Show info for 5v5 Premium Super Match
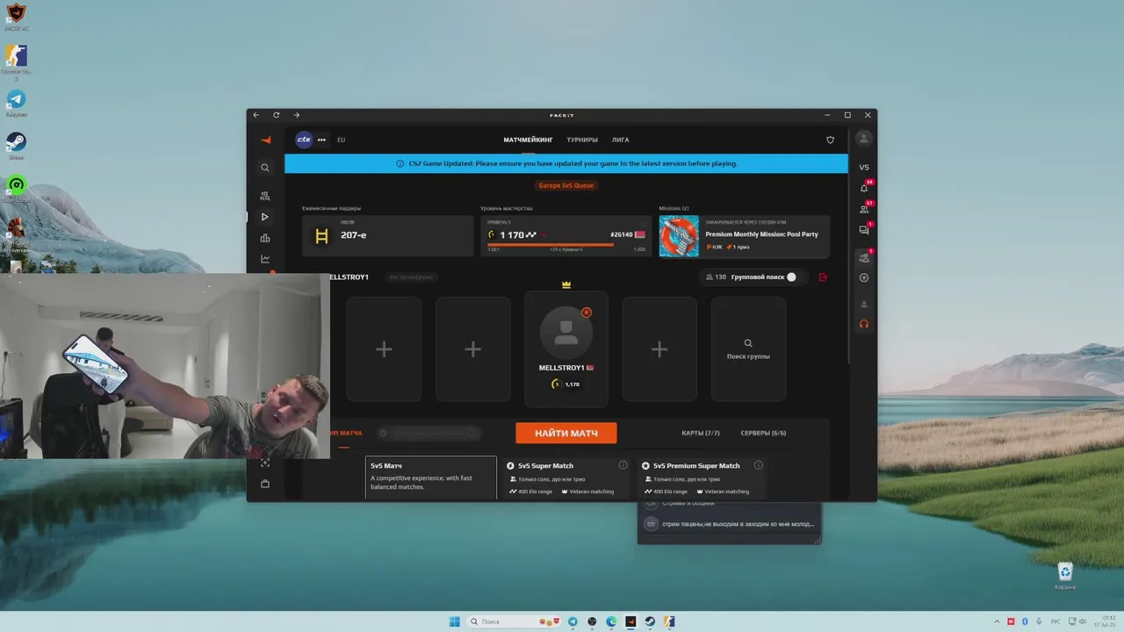 coord(758,465)
